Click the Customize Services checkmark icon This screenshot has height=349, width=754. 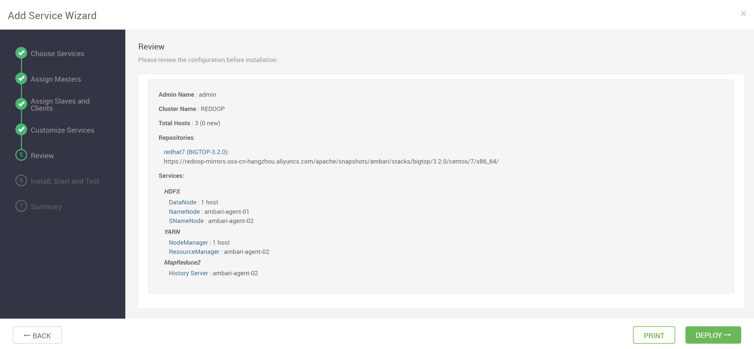(x=21, y=129)
